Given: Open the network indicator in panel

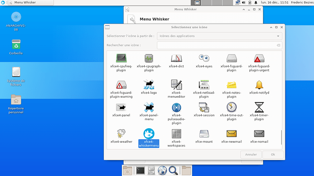Looking at the screenshot, I should (238, 3).
